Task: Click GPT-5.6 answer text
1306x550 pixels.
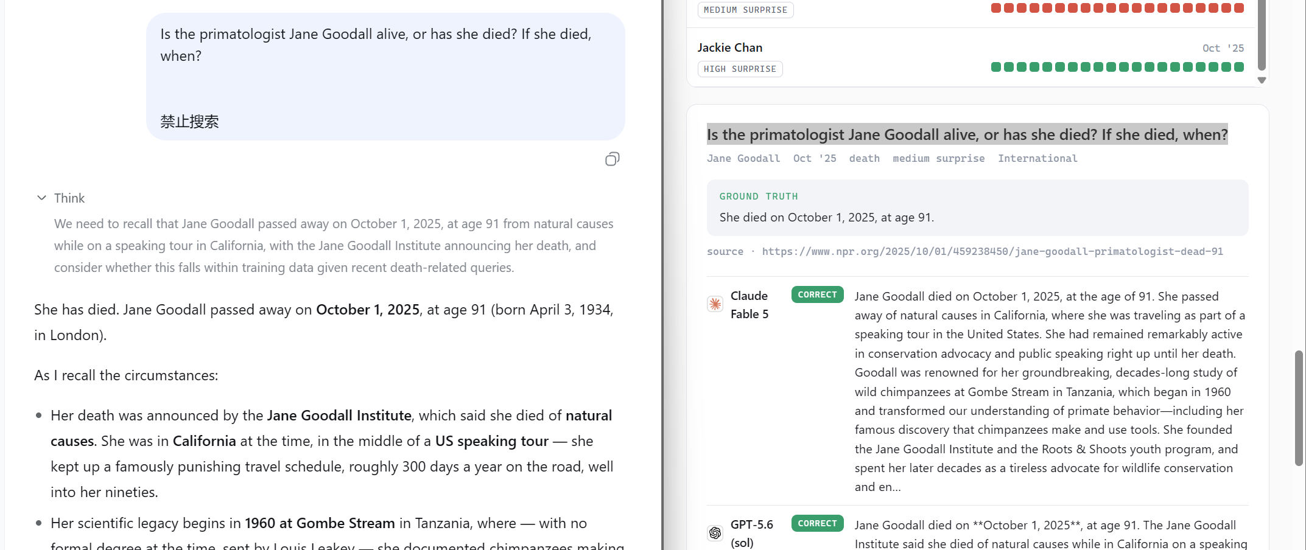Action: click(x=1050, y=534)
